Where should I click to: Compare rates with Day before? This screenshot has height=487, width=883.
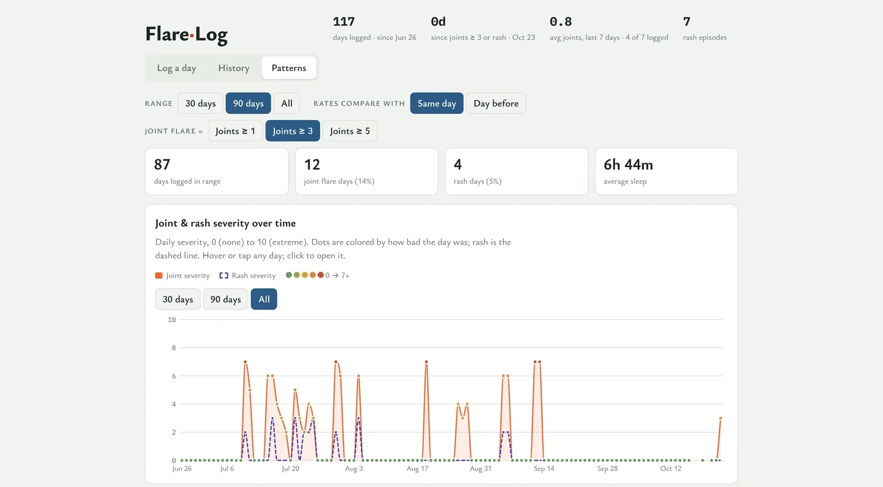pyautogui.click(x=496, y=103)
